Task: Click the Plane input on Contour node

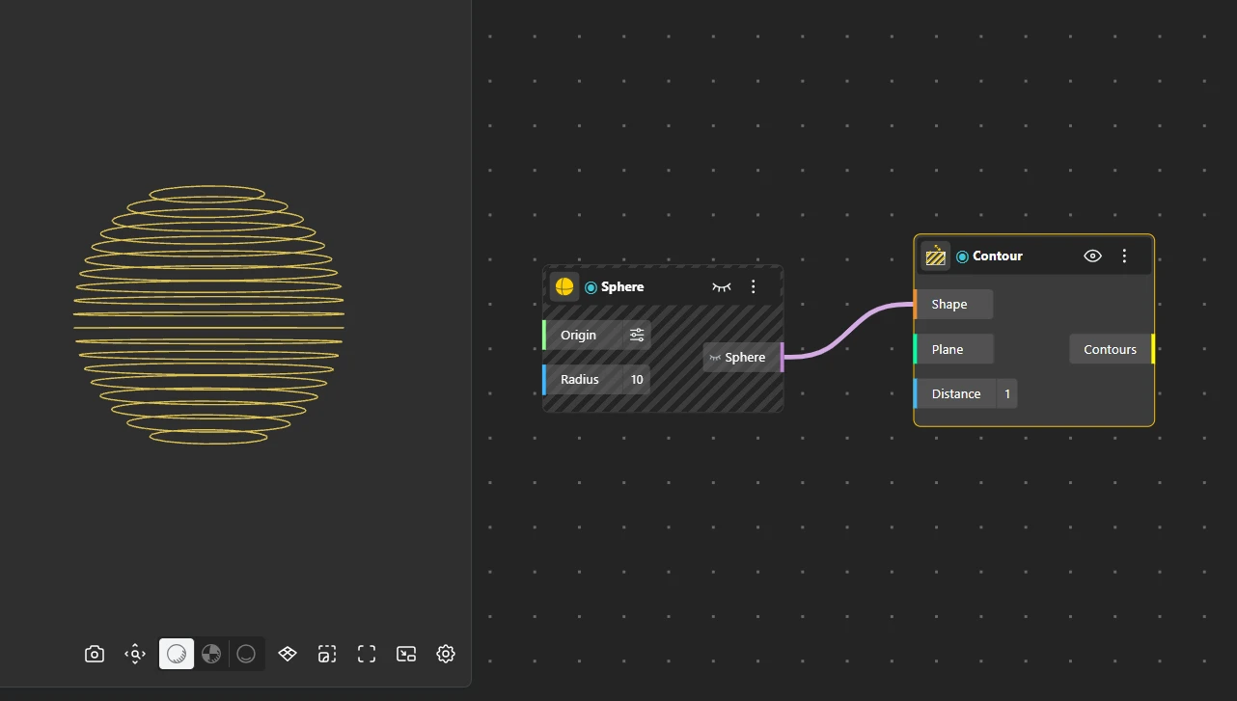Action: point(955,349)
